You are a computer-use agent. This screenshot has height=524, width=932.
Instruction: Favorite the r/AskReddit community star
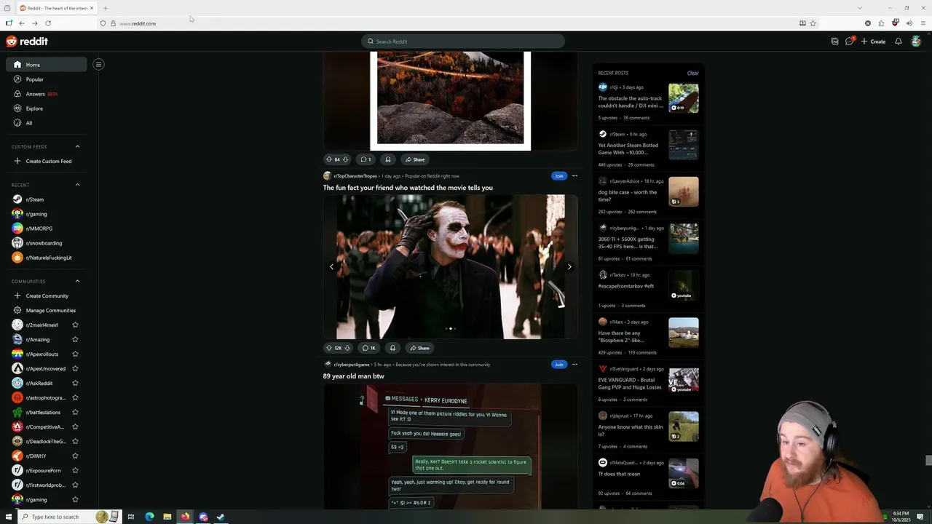coord(75,383)
